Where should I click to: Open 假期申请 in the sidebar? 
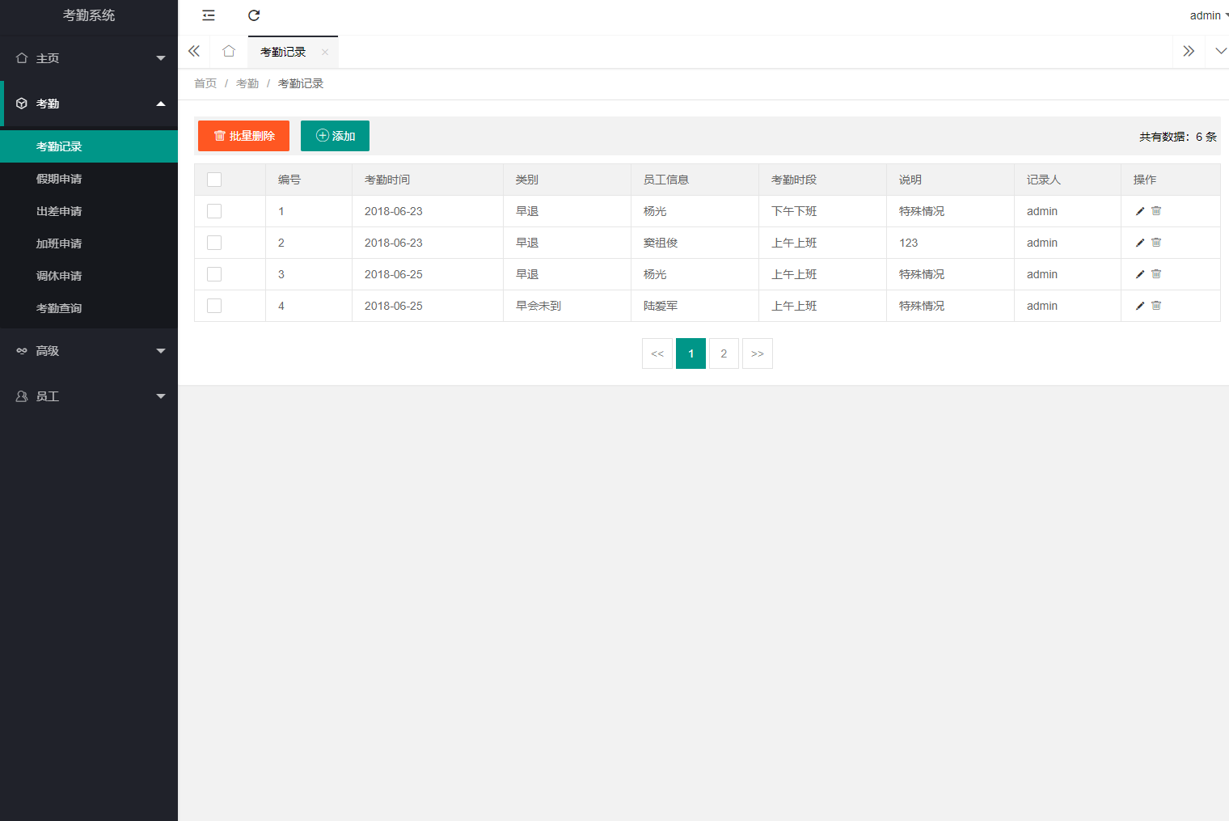click(x=89, y=179)
